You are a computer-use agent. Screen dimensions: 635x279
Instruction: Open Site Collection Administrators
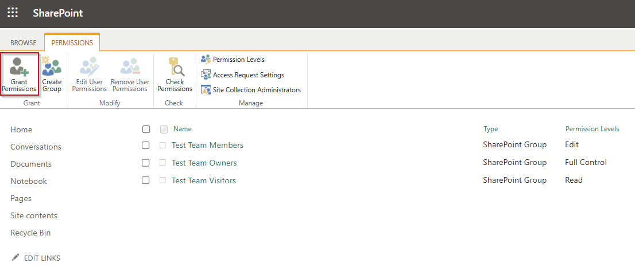coord(256,90)
